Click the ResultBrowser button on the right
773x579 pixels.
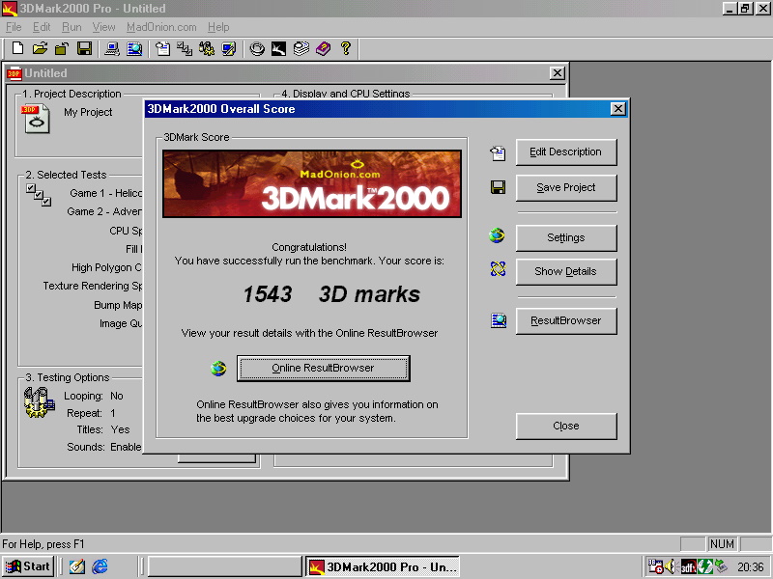pos(566,321)
